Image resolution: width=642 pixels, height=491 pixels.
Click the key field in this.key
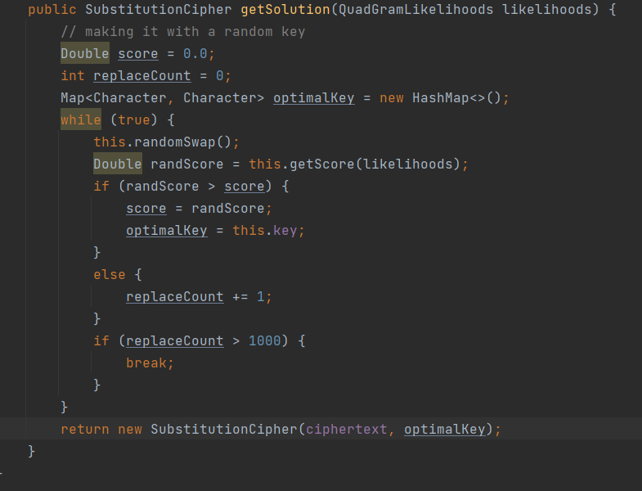[x=285, y=231]
